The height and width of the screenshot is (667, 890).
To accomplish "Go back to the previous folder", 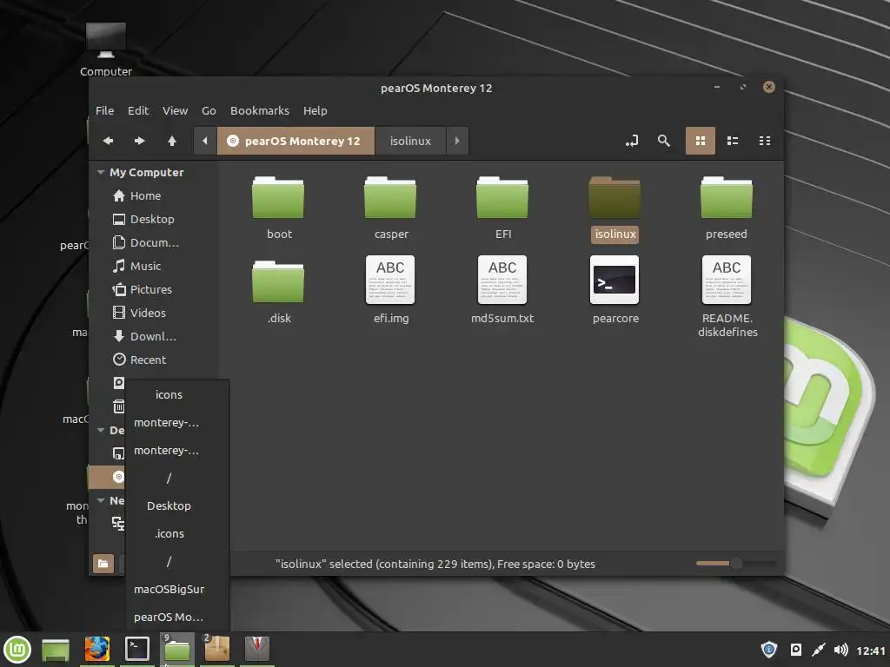I will (x=108, y=141).
